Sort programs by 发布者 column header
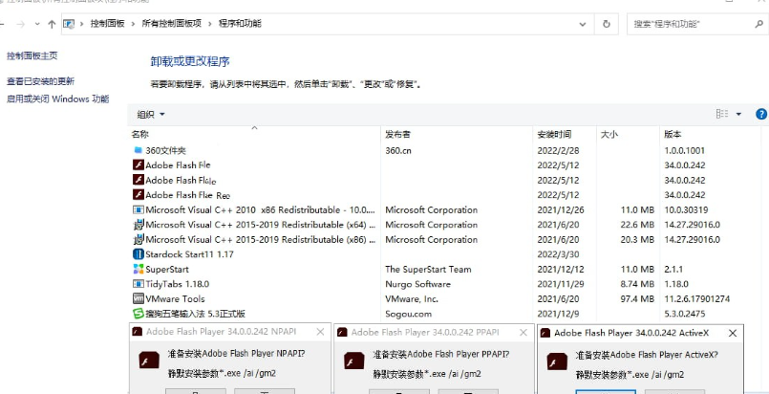Screen dimensions: 769x394 398,134
